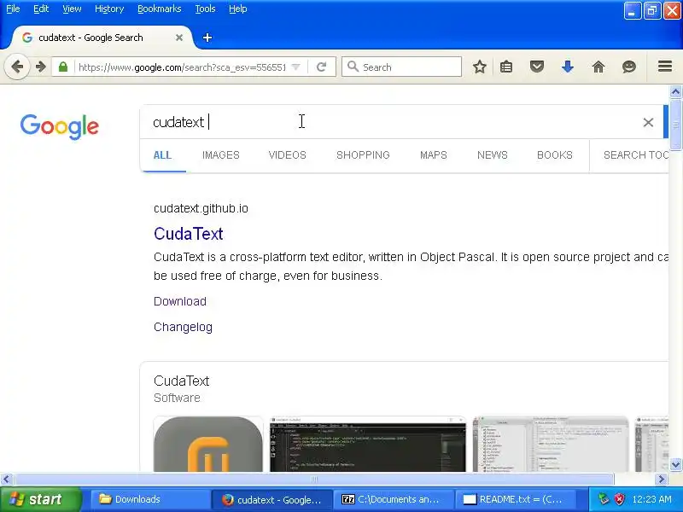Open the Download sitelink
The width and height of the screenshot is (683, 512).
tap(180, 301)
